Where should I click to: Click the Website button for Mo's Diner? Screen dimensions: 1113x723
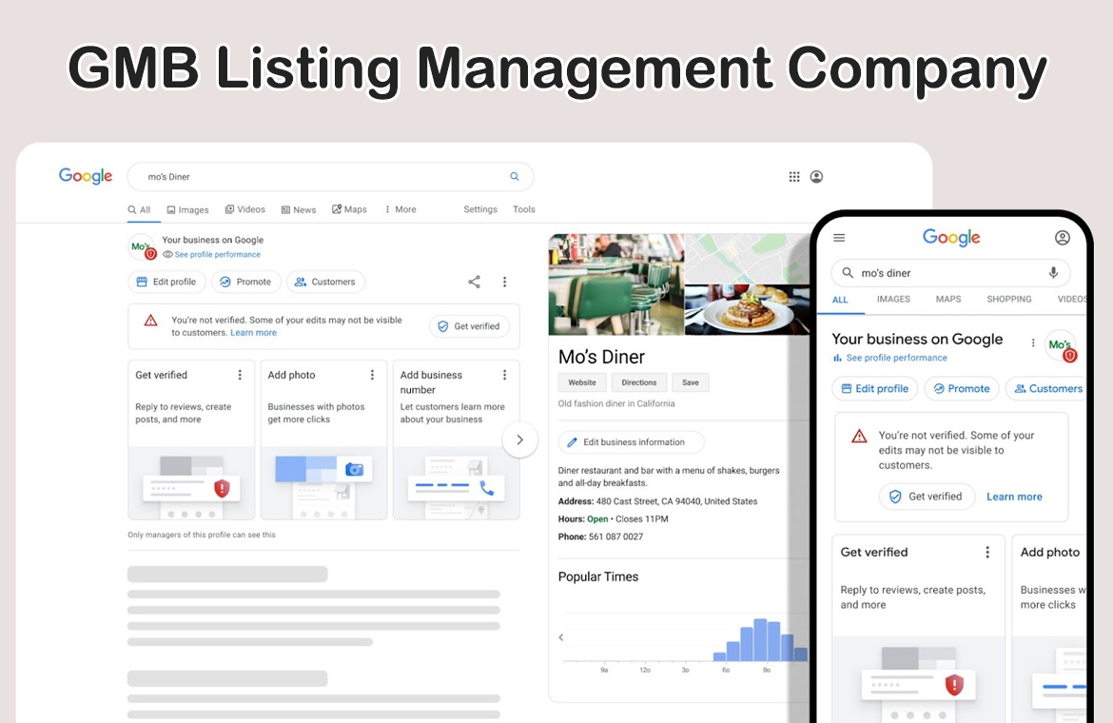[582, 382]
